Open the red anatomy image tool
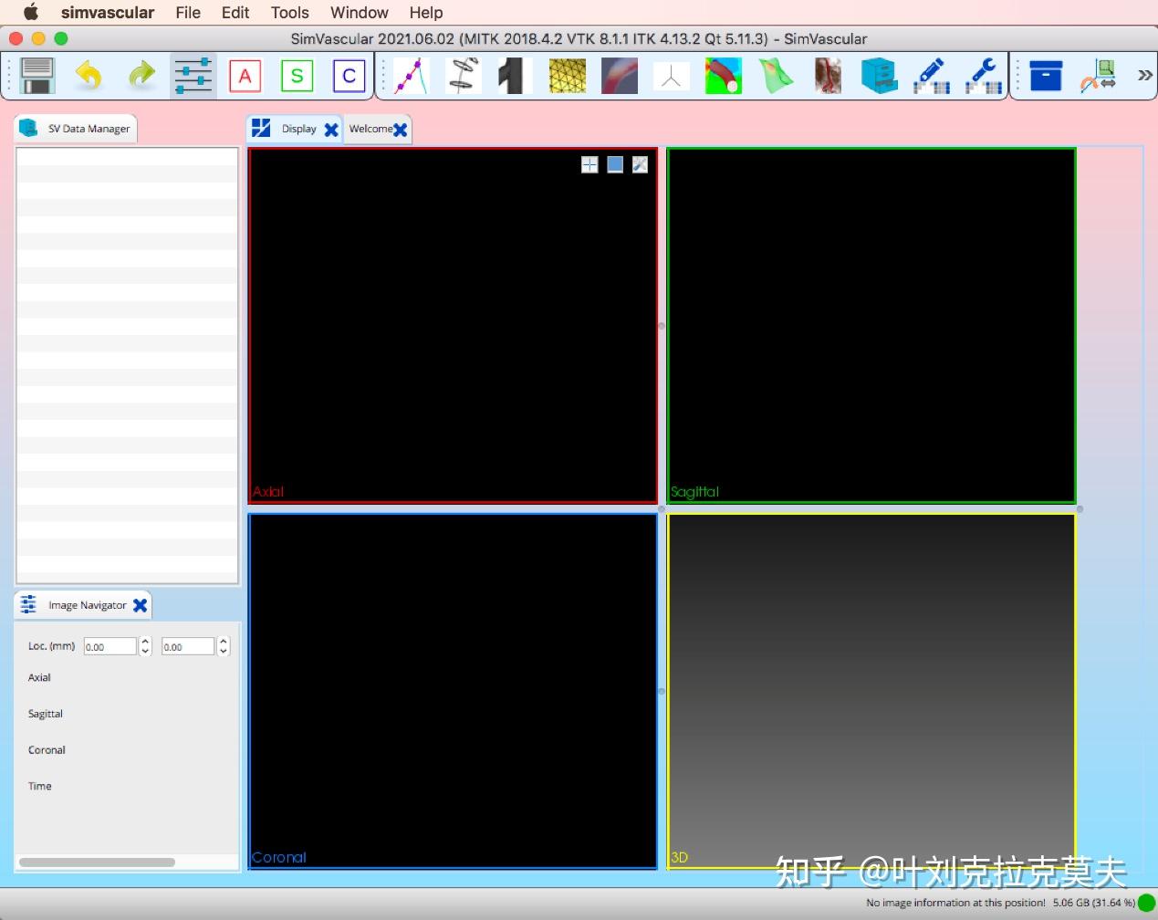Image resolution: width=1158 pixels, height=920 pixels. pos(828,76)
